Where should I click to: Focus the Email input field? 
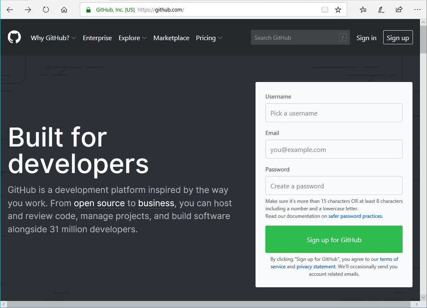[334, 149]
